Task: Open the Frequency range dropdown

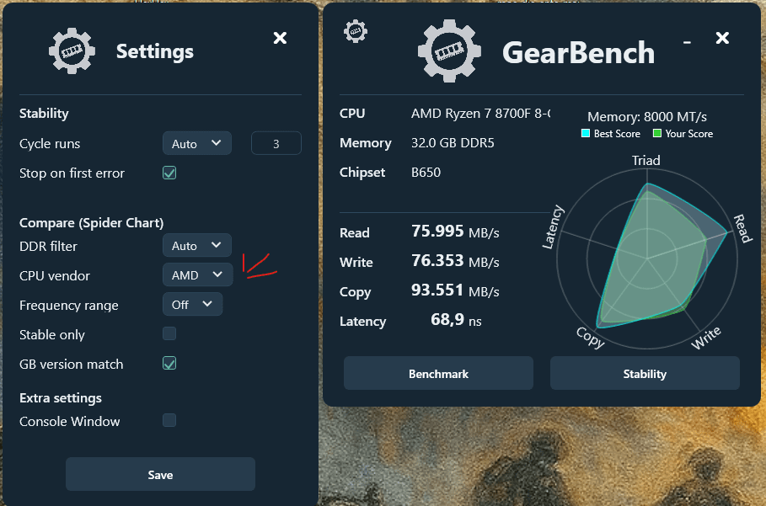Action: click(x=192, y=305)
